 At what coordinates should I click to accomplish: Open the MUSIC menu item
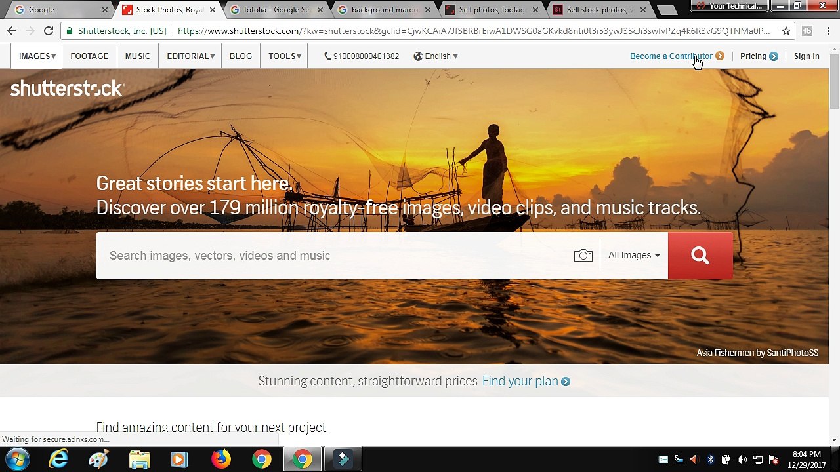point(138,56)
